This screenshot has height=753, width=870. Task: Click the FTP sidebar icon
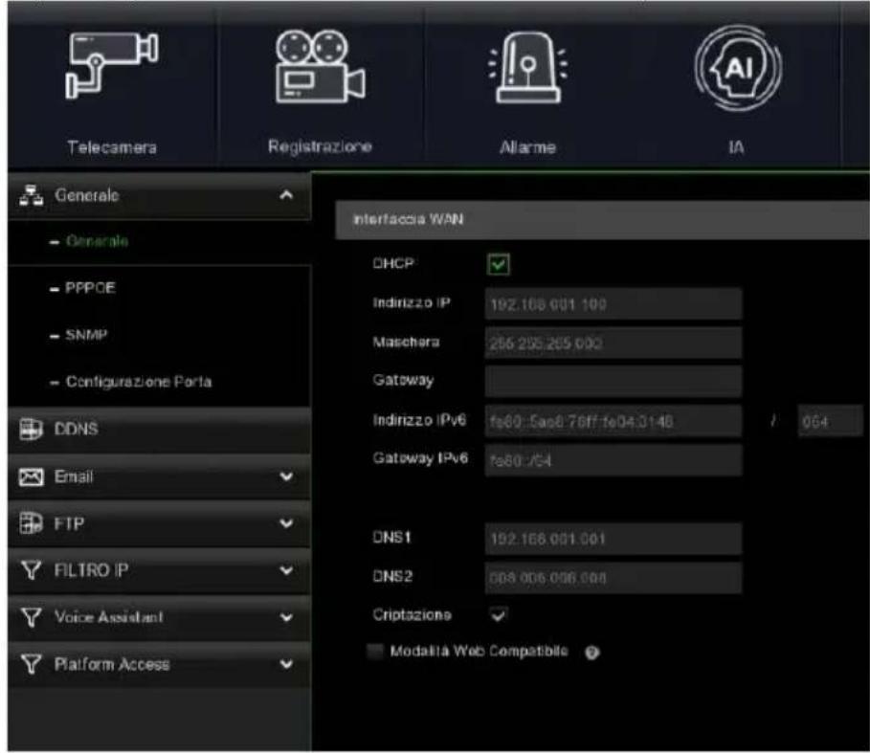coord(31,522)
